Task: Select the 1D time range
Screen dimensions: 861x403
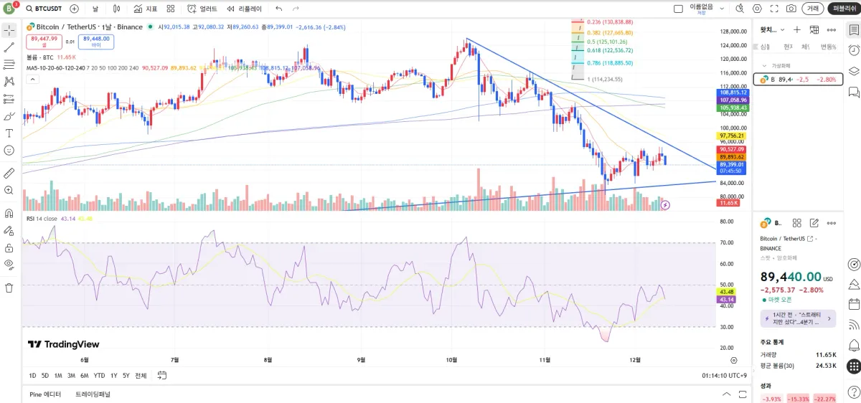Action: (x=32, y=375)
